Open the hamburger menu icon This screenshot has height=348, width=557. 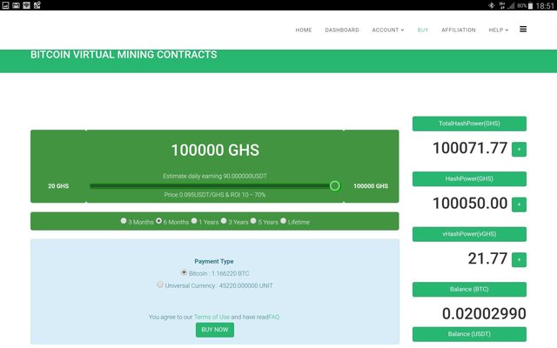tap(523, 29)
